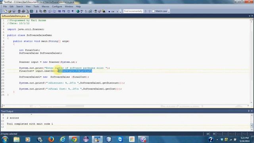The width and height of the screenshot is (254, 143).
Task: Click the taskbar clock showing 5:23 PM
Action: (x=244, y=139)
